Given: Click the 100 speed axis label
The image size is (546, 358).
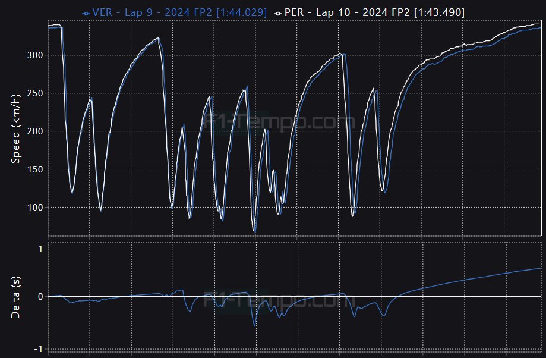Looking at the screenshot, I should pos(35,207).
